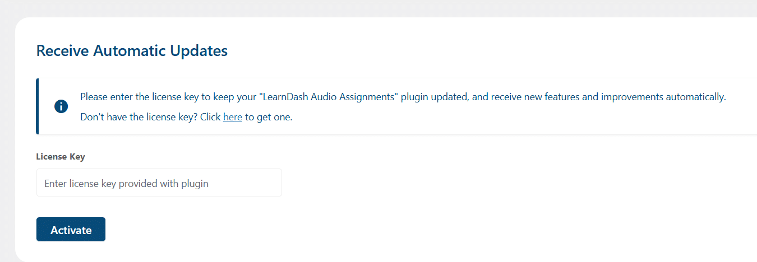Screen dimensions: 757x262
Task: Click "improvements automatically." at notice line end
Action: [663, 97]
